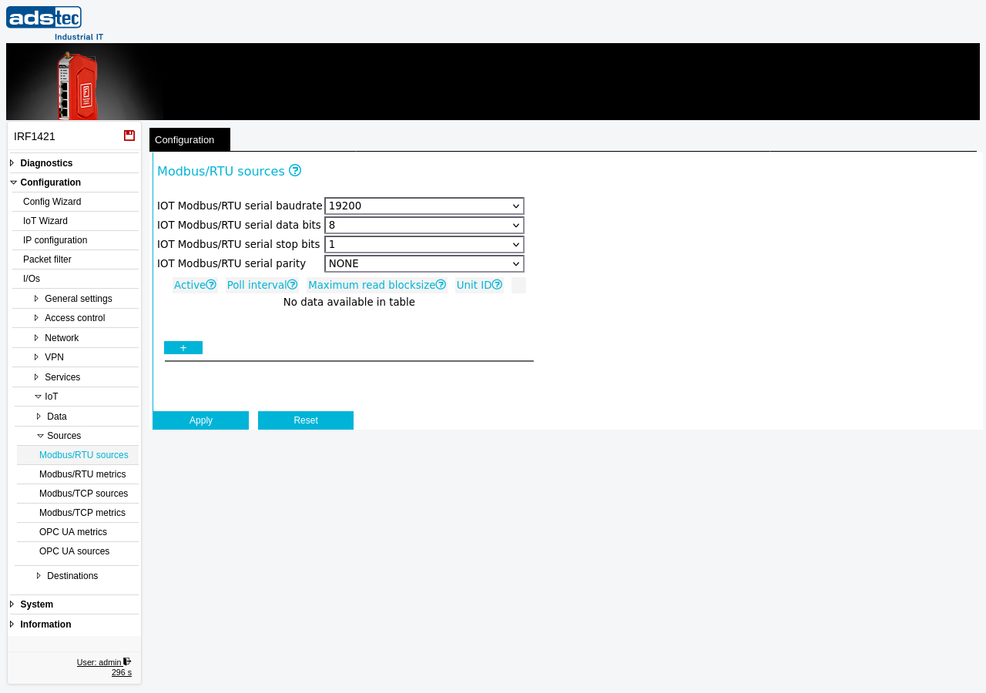The width and height of the screenshot is (986, 693).
Task: Expand the Information menu section
Action: pyautogui.click(x=12, y=624)
